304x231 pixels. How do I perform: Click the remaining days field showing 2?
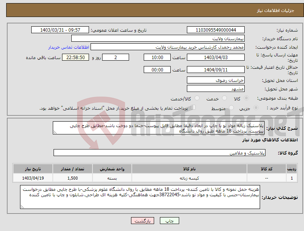point(116,57)
